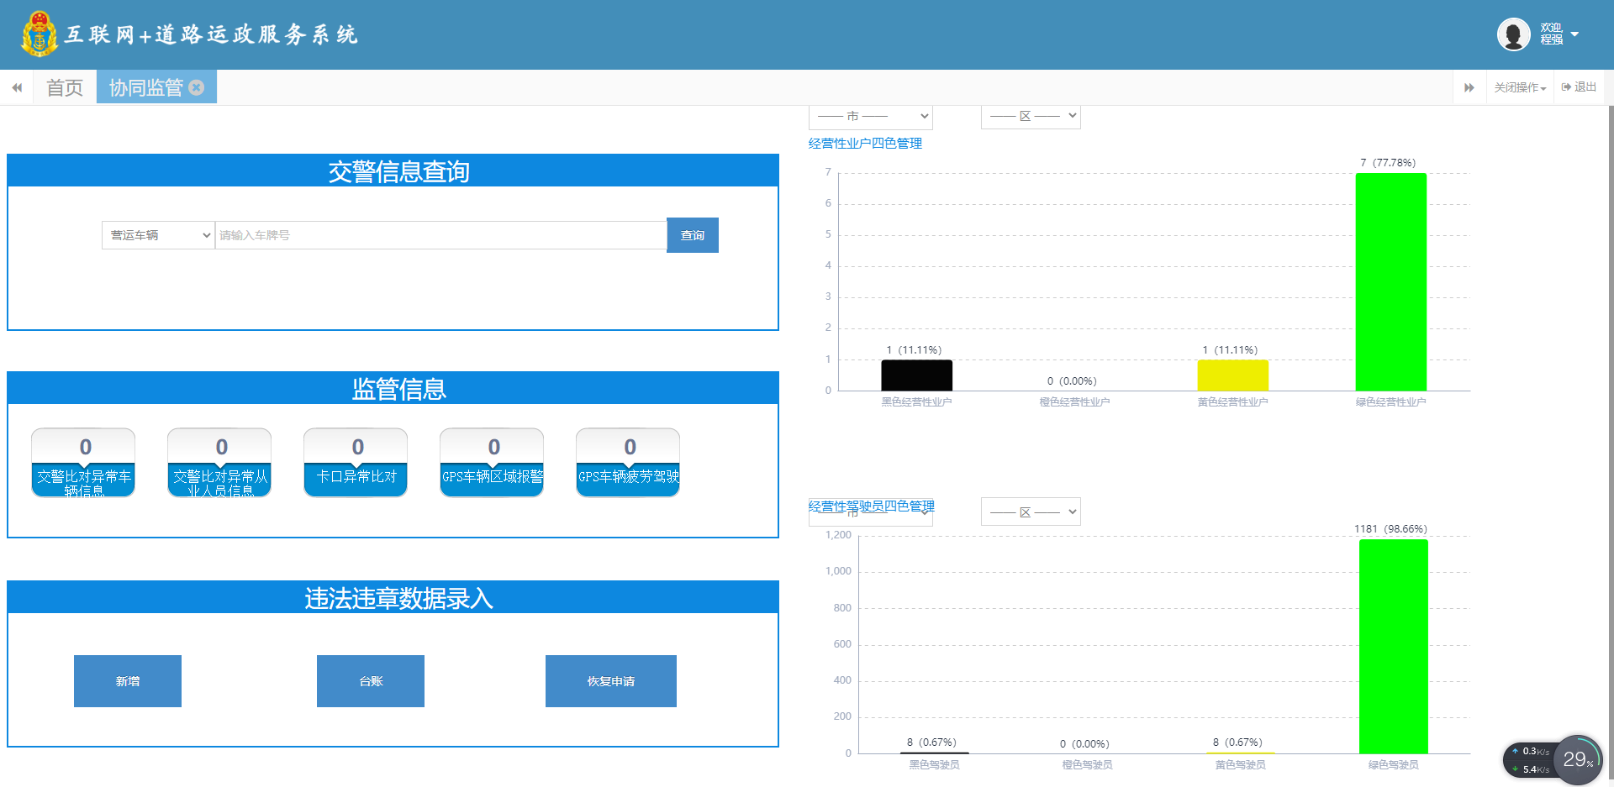
Task: Click the green 绿色经营性业户 bar
Action: [1390, 281]
